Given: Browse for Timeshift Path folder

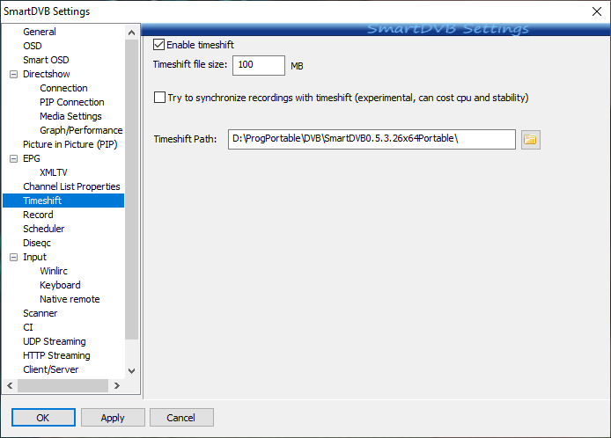Looking at the screenshot, I should coord(530,139).
